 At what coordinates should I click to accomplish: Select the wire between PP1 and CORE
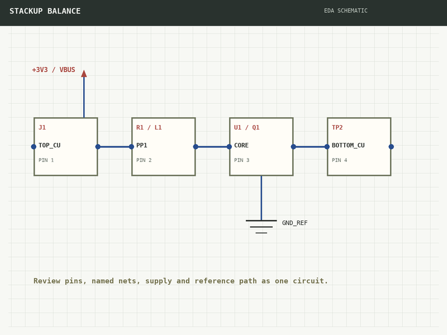pos(212,147)
